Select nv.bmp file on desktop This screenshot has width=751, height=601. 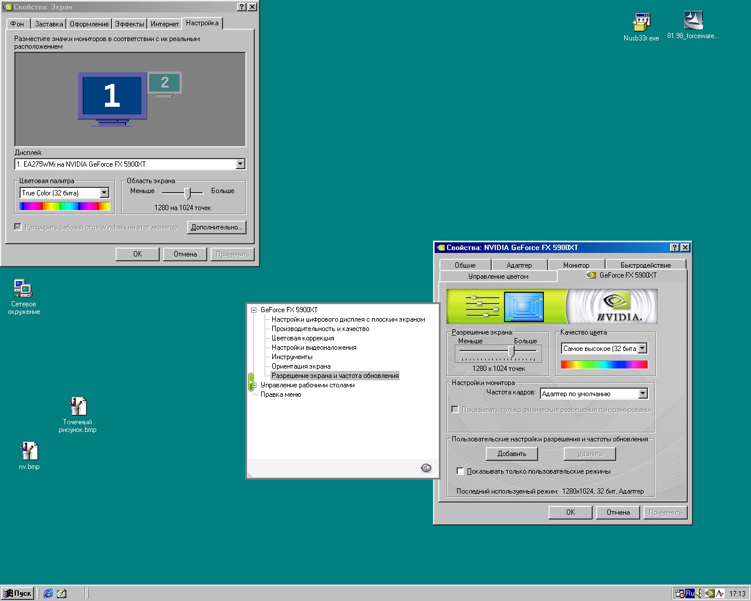point(29,451)
